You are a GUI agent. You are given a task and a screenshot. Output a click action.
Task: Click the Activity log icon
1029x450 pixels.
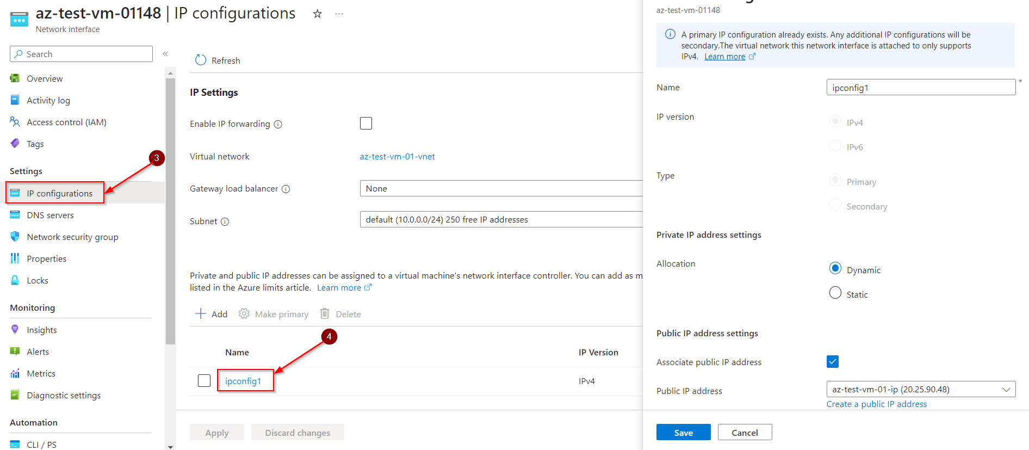(15, 100)
